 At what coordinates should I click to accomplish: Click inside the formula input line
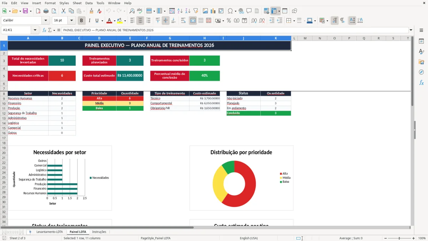pos(235,30)
